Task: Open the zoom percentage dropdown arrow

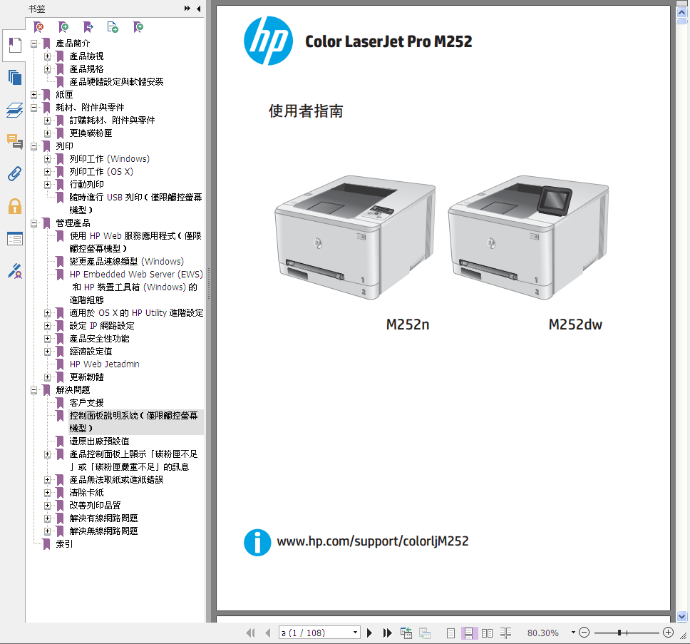Action: (573, 633)
